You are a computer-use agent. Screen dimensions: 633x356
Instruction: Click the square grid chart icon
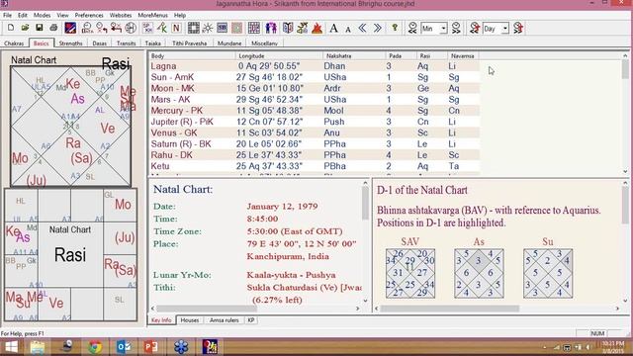(x=194, y=28)
